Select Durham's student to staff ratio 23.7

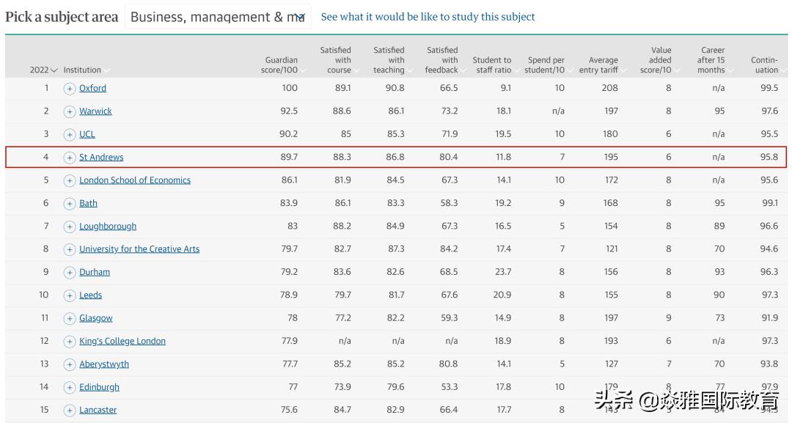point(503,272)
